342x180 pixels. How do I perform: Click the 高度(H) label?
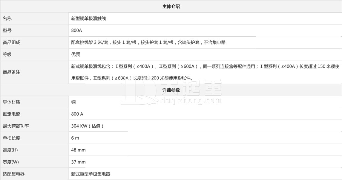tap(10, 150)
